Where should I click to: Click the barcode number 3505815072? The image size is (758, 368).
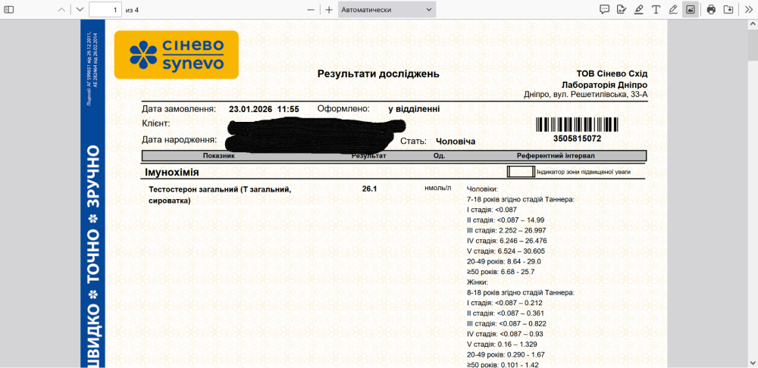click(577, 139)
